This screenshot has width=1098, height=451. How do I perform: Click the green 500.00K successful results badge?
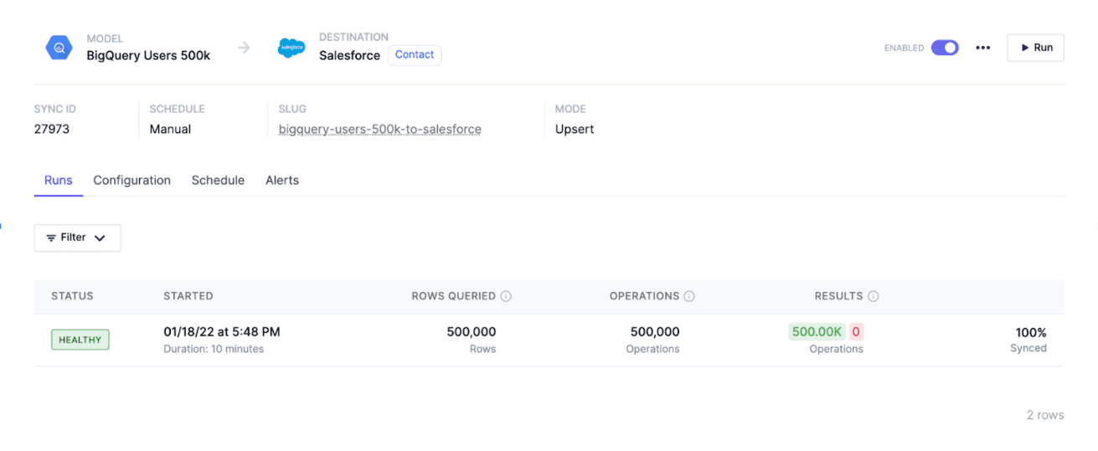point(817,331)
